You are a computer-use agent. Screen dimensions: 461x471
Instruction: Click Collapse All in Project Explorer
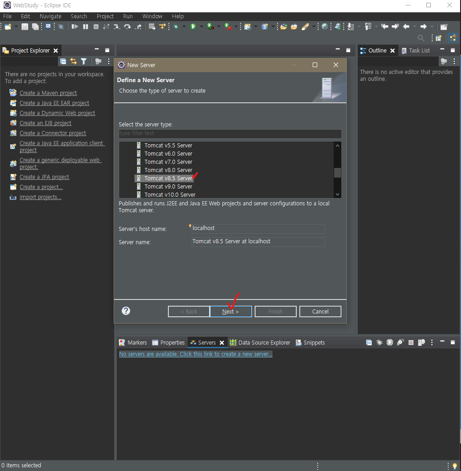pyautogui.click(x=63, y=61)
